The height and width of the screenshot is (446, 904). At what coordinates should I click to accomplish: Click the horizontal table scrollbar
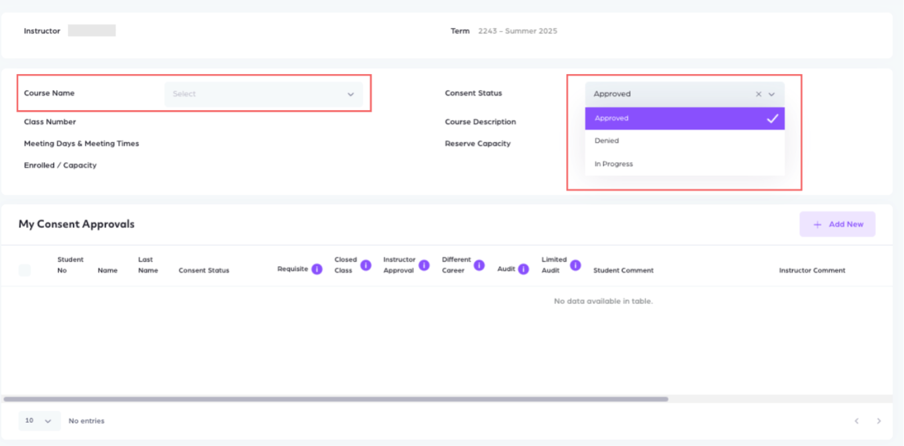(335, 399)
